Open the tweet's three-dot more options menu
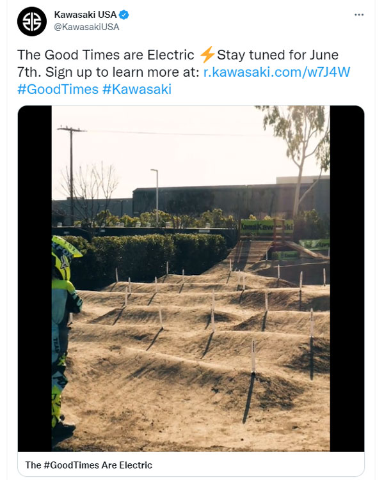This screenshot has width=384, height=480. (361, 14)
